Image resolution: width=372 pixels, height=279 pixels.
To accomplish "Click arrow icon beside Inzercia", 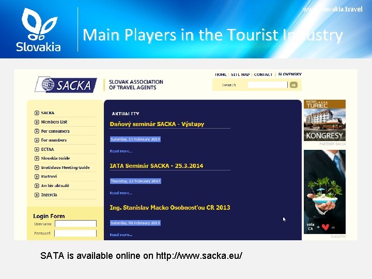I will [37, 195].
